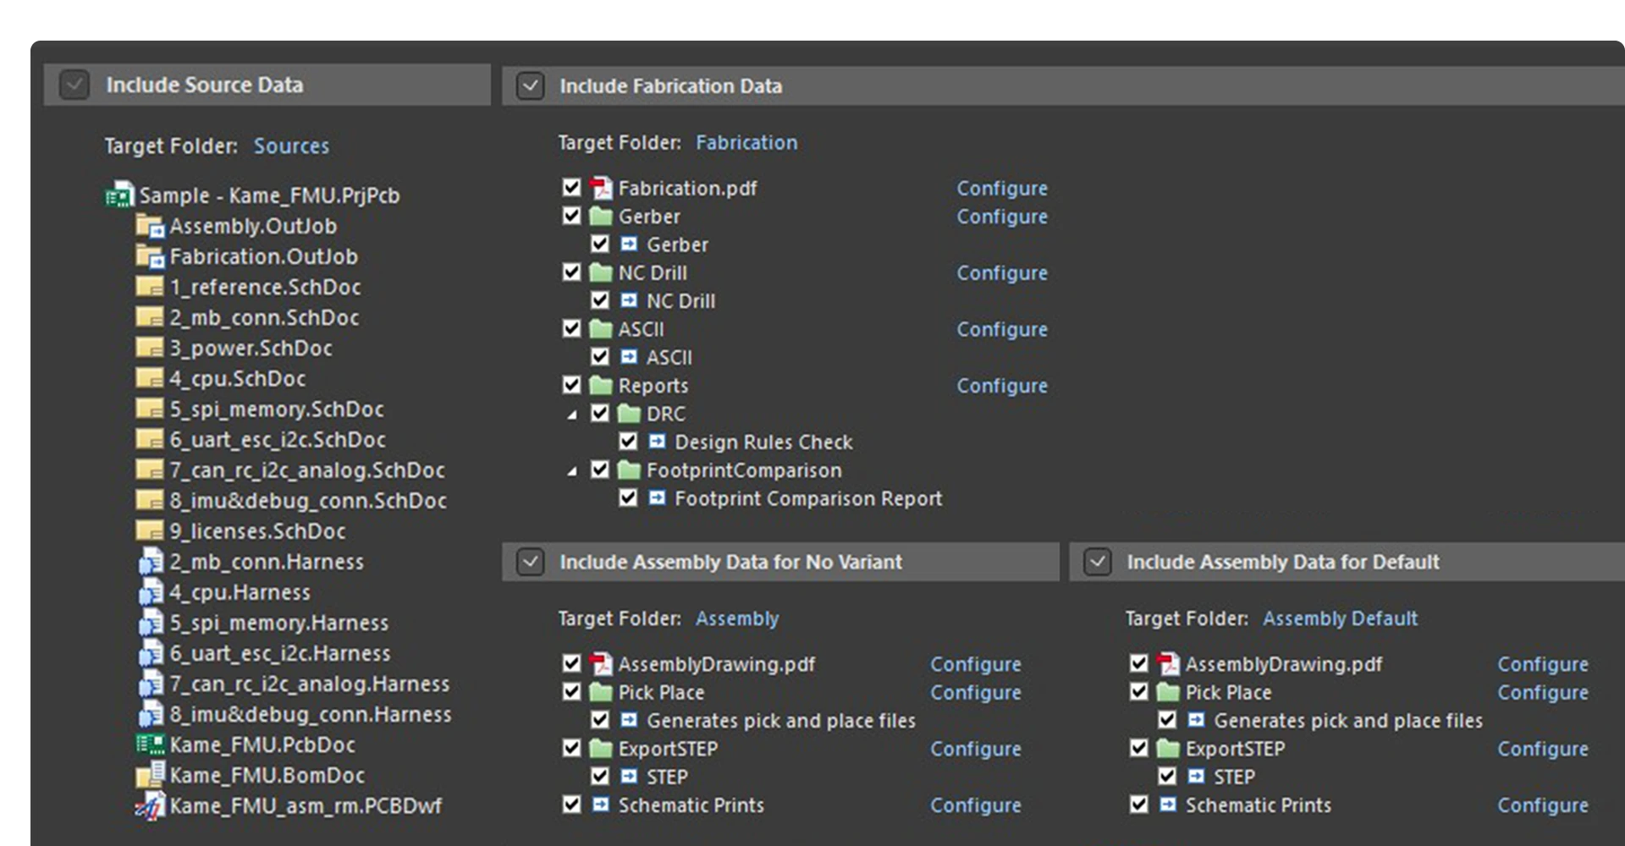Toggle Include Fabrication Data checkbox
This screenshot has width=1625, height=846.
pyautogui.click(x=530, y=86)
